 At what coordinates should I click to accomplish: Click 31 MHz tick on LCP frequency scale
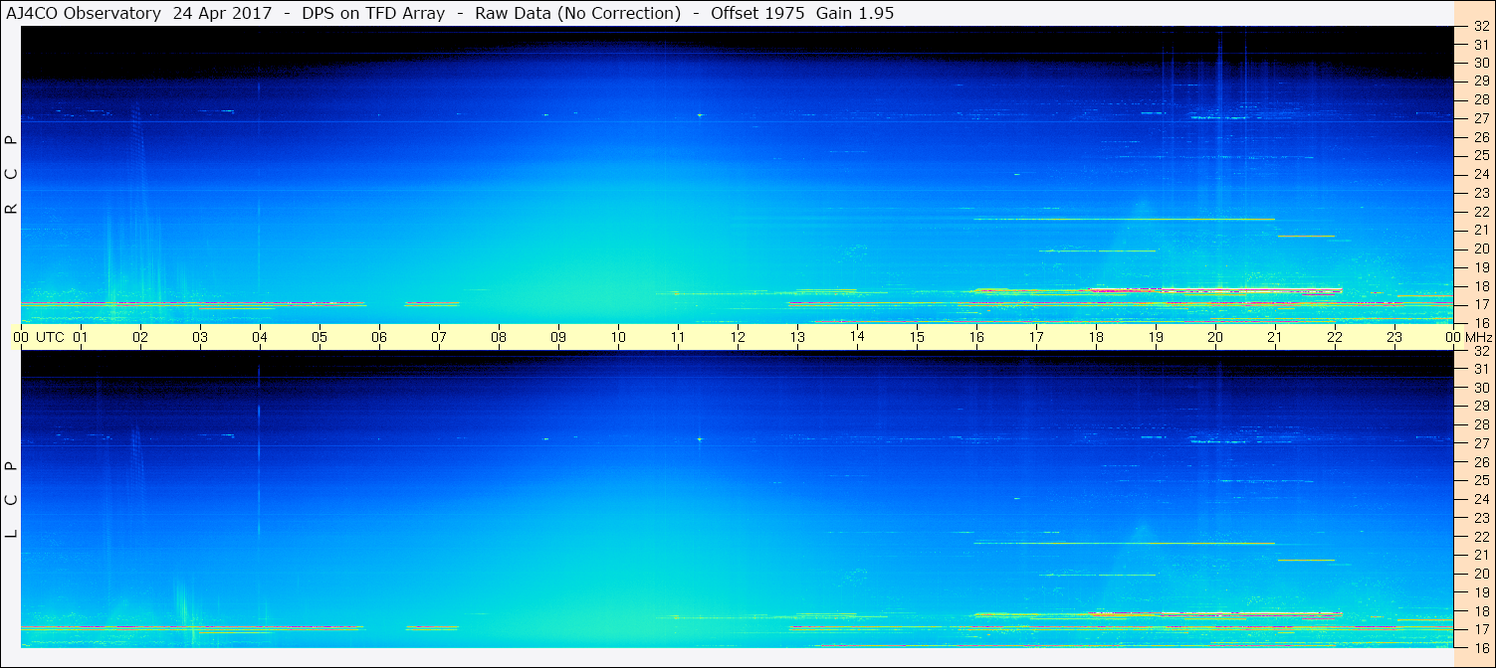(1481, 369)
